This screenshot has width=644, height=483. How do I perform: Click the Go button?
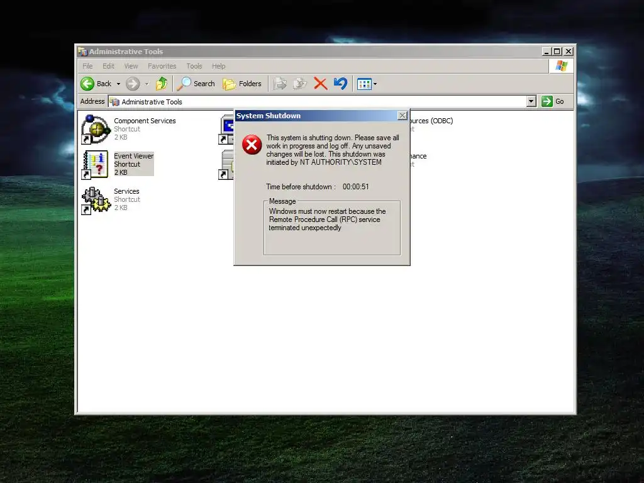click(553, 101)
